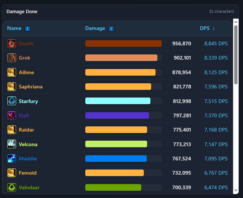Click the DPS column header
The height and width of the screenshot is (198, 243).
[205, 28]
